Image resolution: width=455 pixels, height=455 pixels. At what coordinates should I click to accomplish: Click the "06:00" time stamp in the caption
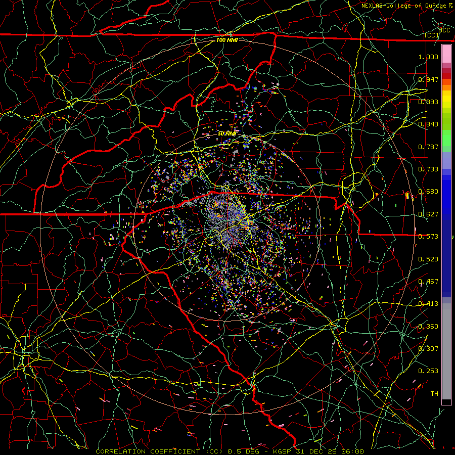pos(351,451)
